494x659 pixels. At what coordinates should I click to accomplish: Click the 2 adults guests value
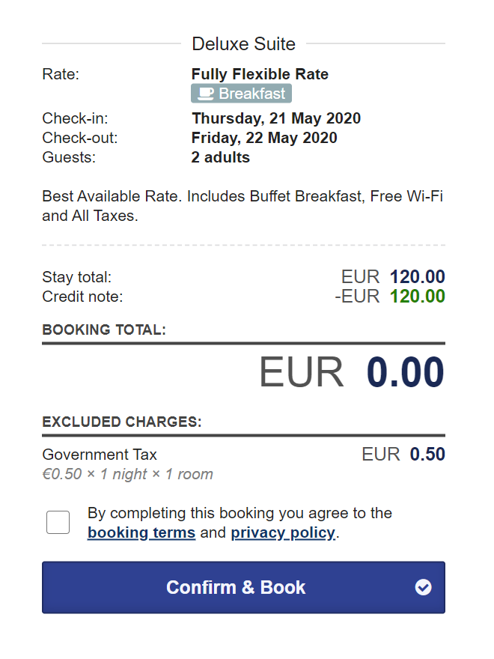tap(221, 157)
